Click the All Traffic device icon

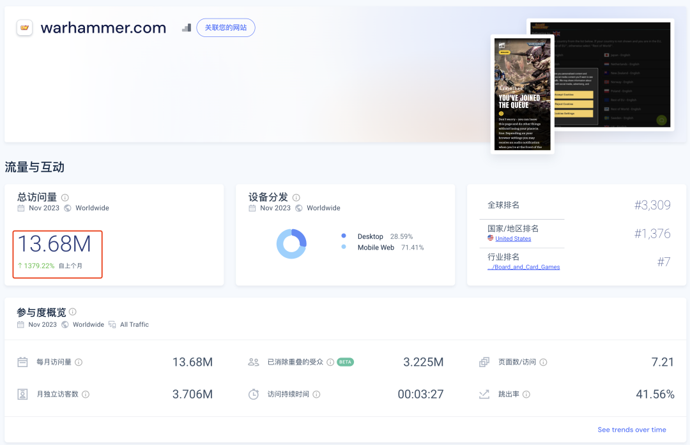click(112, 324)
